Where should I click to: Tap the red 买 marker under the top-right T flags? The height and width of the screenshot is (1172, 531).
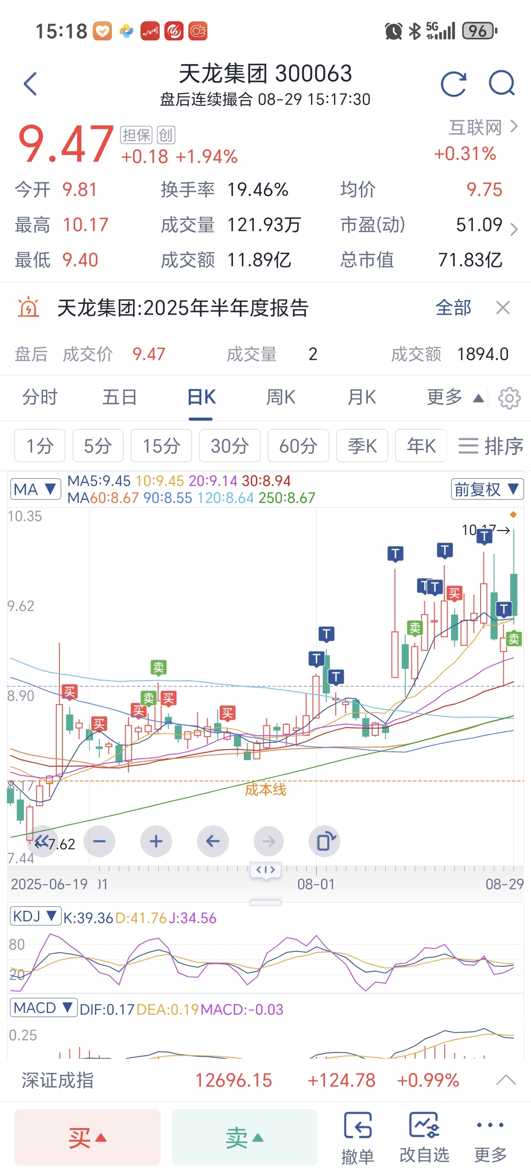pos(454,593)
